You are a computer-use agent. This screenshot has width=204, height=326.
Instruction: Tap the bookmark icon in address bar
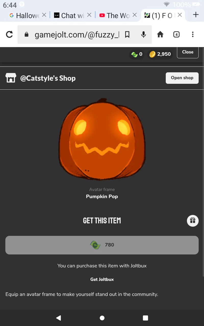click(x=127, y=34)
